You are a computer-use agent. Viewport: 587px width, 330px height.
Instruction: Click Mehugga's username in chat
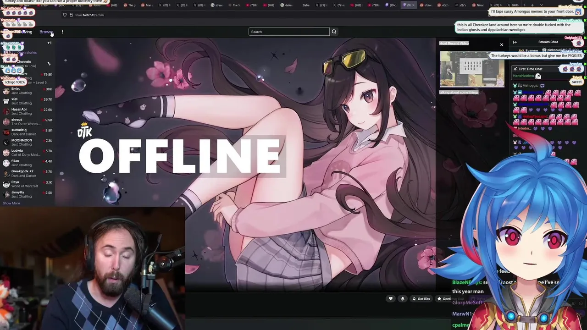[530, 86]
